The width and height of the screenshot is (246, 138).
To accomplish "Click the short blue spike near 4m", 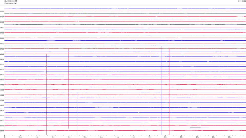I will (x=38, y=126).
